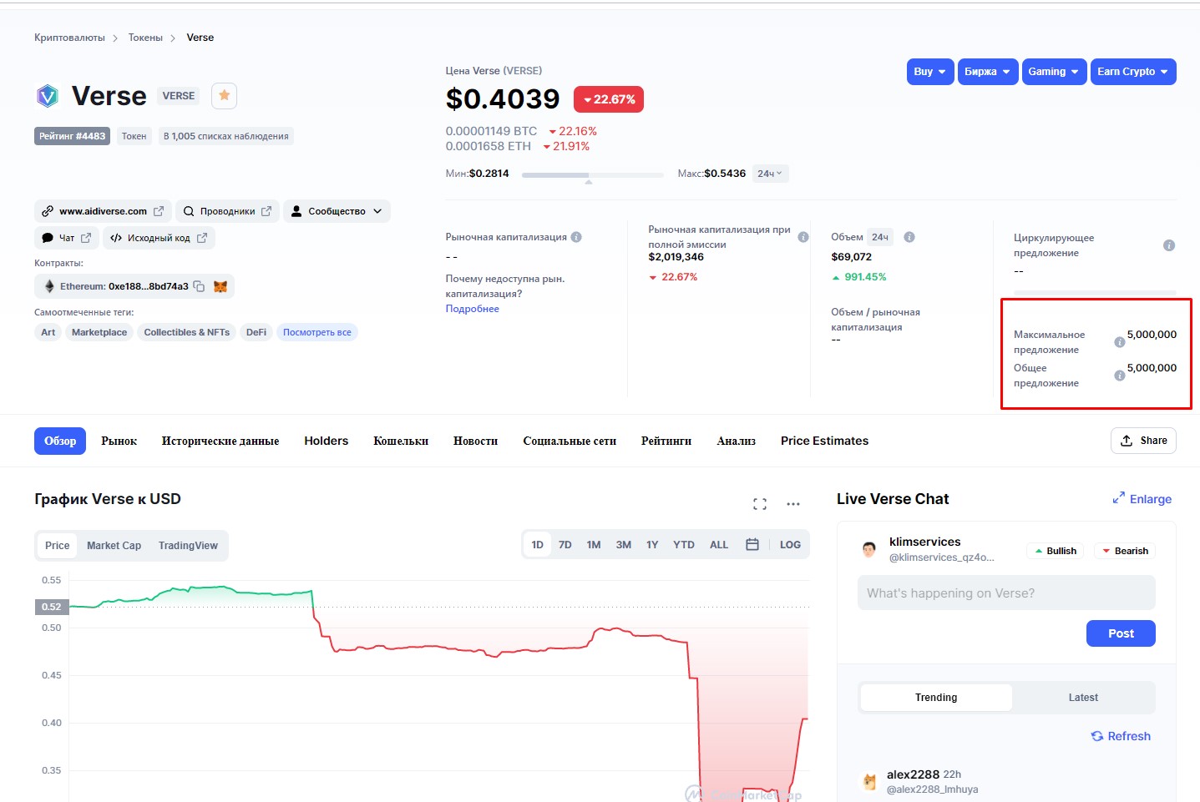This screenshot has height=802, width=1200.
Task: Refresh the chat feed
Action: (1121, 736)
